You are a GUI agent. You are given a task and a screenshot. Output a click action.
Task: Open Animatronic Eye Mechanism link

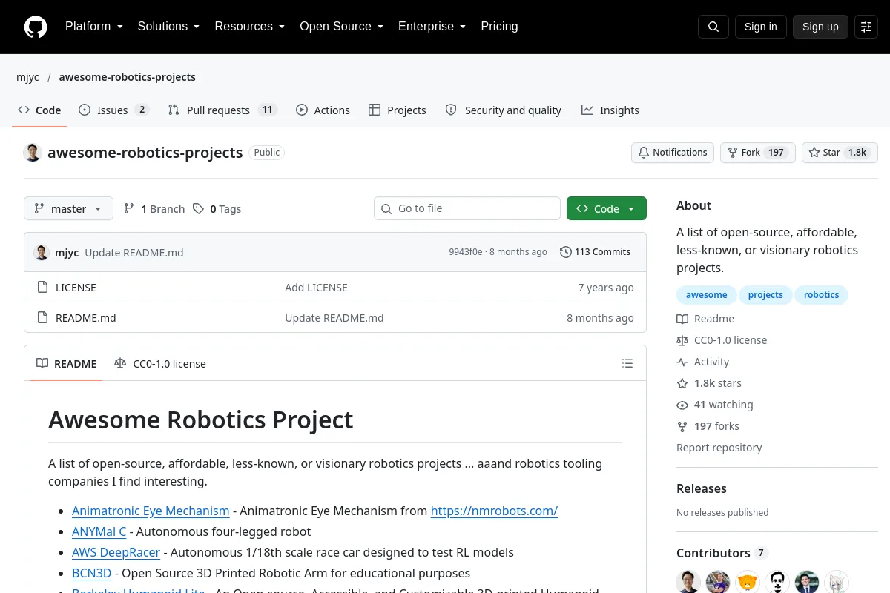pyautogui.click(x=151, y=511)
